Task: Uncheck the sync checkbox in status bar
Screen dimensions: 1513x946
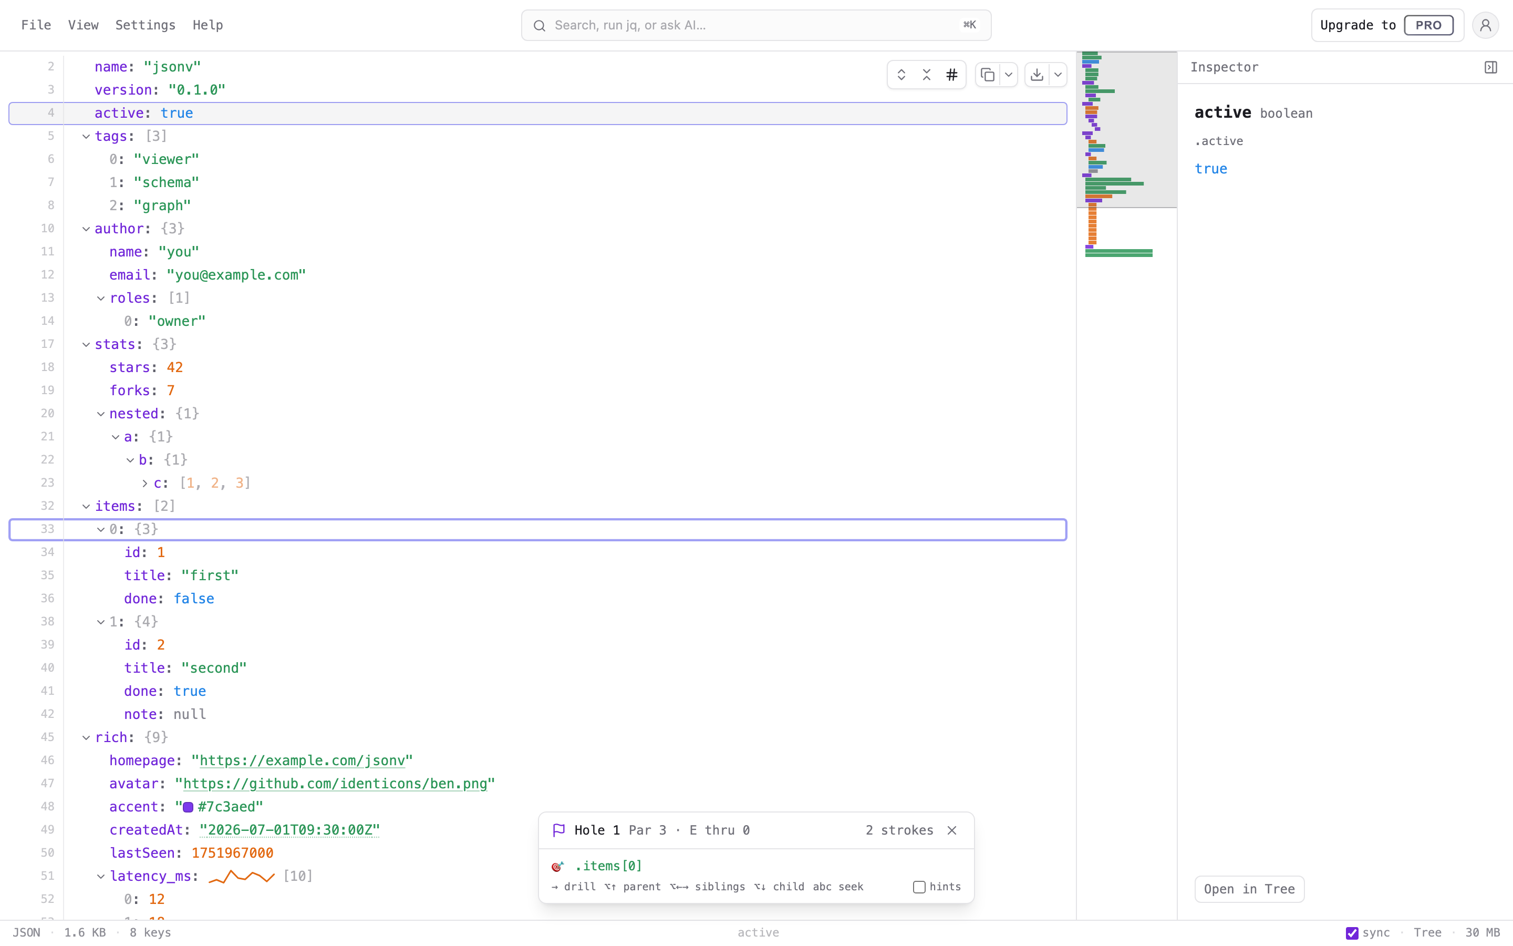Action: point(1352,933)
